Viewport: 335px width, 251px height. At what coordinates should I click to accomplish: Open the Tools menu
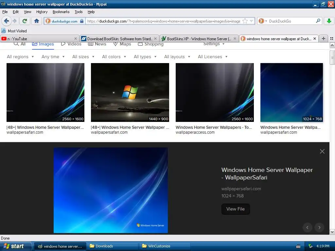click(x=79, y=12)
